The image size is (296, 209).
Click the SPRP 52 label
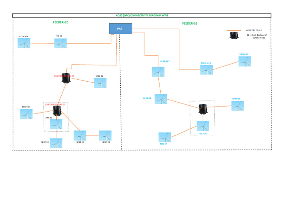pos(45,142)
